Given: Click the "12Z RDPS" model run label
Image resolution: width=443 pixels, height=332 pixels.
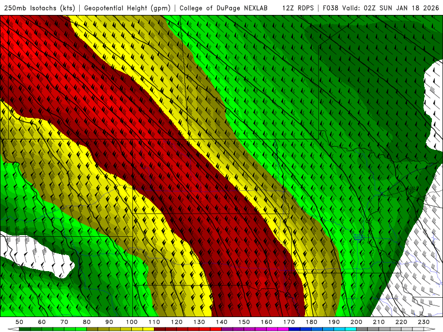Looking at the screenshot, I should (298, 8).
